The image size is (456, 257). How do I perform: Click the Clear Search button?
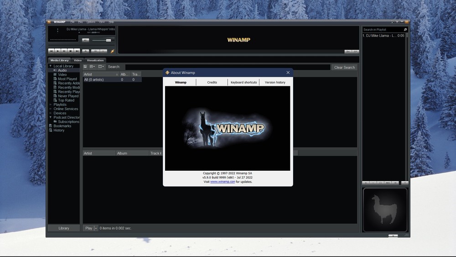(344, 68)
